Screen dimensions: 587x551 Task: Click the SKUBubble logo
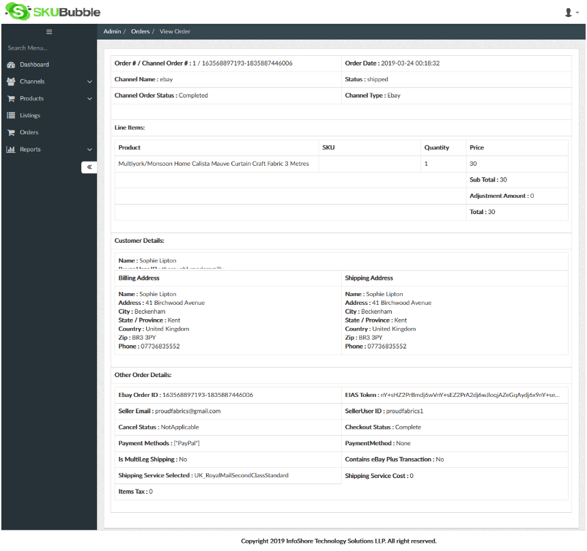[53, 12]
